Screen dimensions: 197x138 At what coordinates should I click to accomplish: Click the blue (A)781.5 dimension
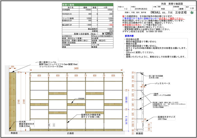click(x=126, y=120)
